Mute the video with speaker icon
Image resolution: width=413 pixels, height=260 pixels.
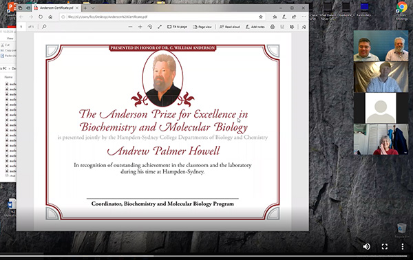coord(366,246)
